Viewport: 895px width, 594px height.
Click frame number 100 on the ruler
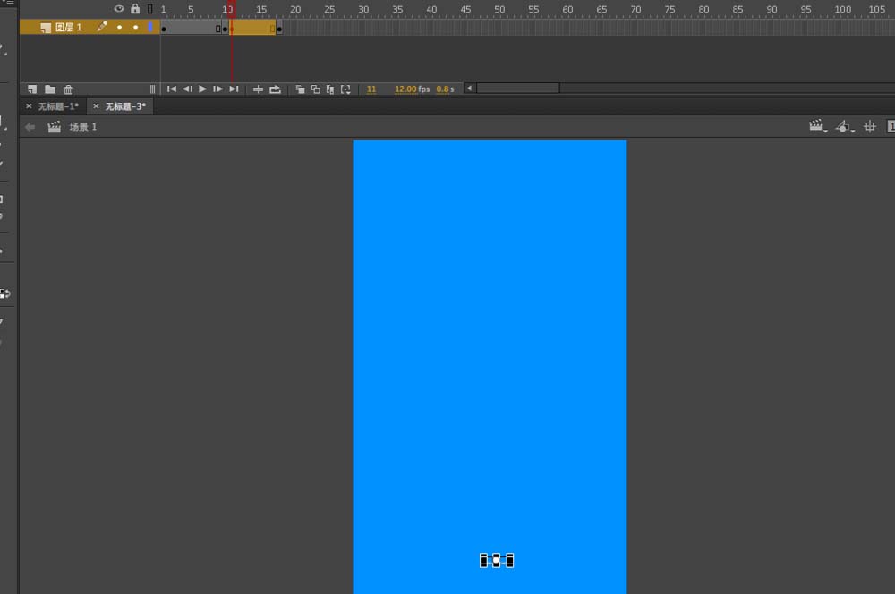(842, 9)
